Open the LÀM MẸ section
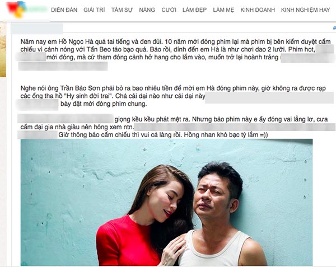Image resolution: width=336 pixels, height=267 pixels. tap(223, 10)
